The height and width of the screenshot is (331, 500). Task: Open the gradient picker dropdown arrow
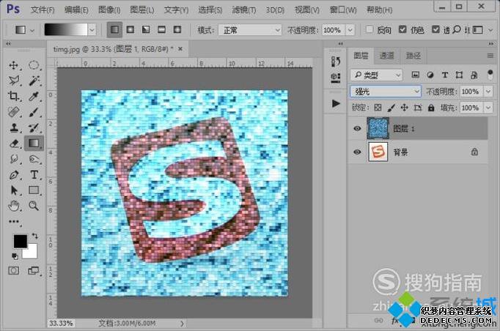pos(92,30)
